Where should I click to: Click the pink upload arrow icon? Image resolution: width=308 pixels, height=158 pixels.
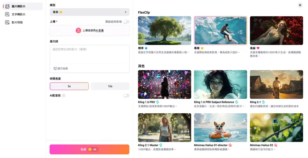78,30
